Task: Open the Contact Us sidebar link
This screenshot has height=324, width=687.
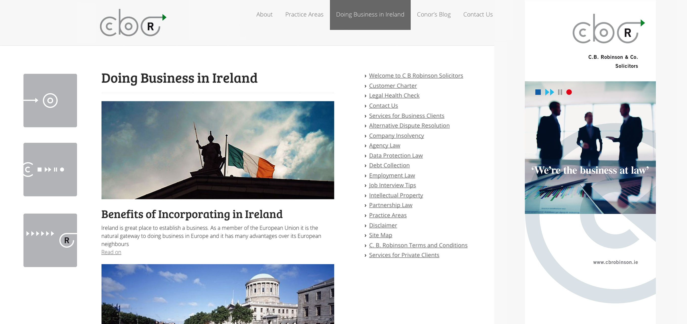Action: (383, 106)
